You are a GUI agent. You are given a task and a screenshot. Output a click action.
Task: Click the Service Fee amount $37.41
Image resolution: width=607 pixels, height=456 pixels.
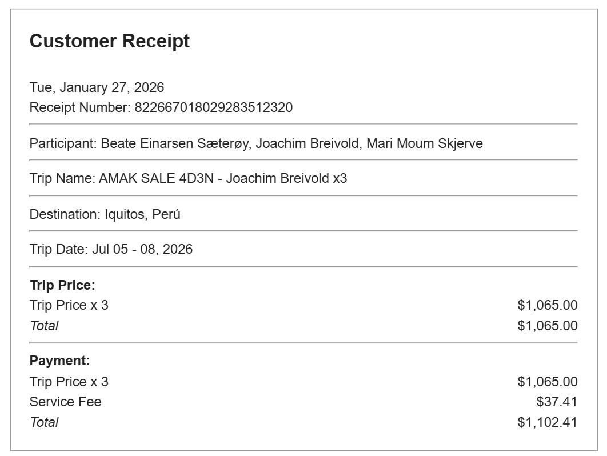[x=557, y=402]
